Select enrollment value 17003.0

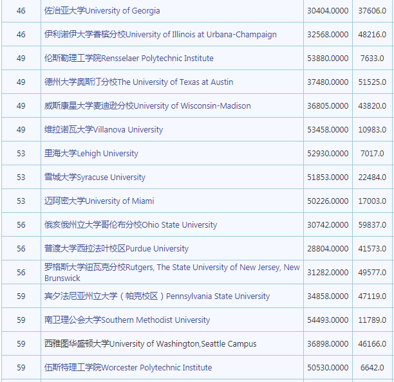(372, 201)
